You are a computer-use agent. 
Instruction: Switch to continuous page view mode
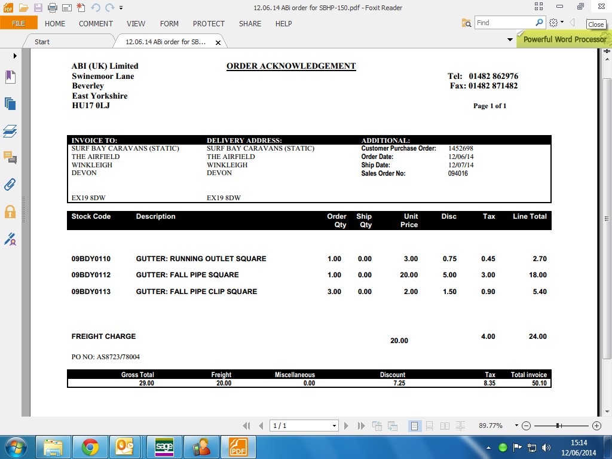[430, 426]
